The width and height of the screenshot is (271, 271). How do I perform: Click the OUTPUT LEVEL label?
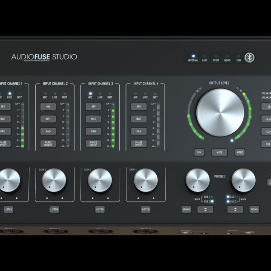[219, 83]
